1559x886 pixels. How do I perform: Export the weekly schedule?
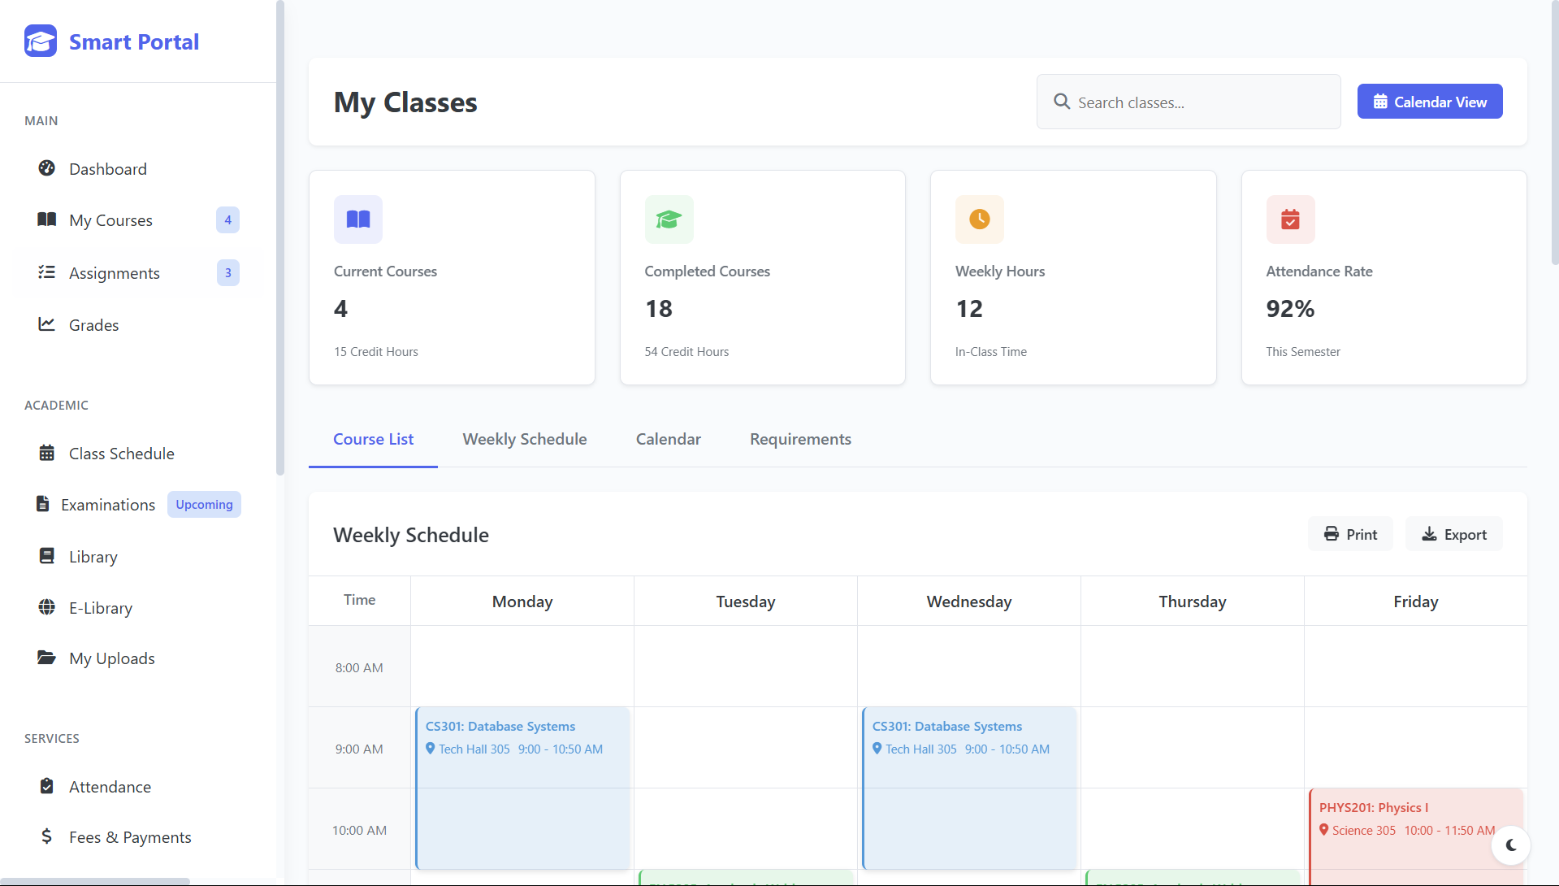tap(1453, 534)
